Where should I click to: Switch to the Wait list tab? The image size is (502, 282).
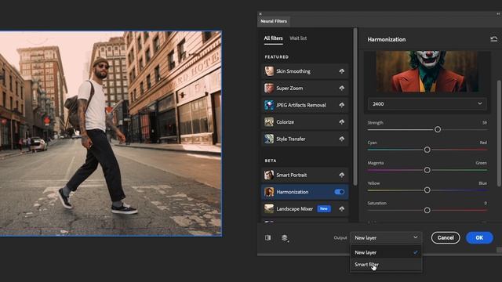[x=298, y=38]
